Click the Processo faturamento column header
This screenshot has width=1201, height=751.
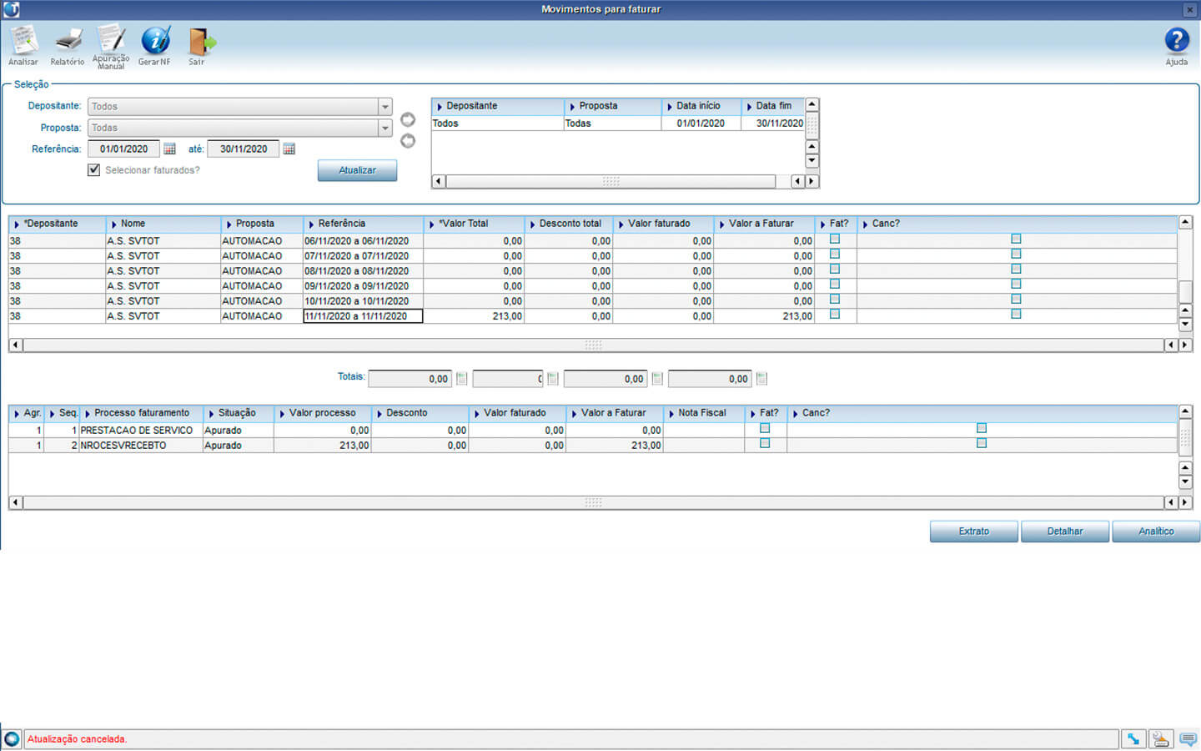[142, 413]
